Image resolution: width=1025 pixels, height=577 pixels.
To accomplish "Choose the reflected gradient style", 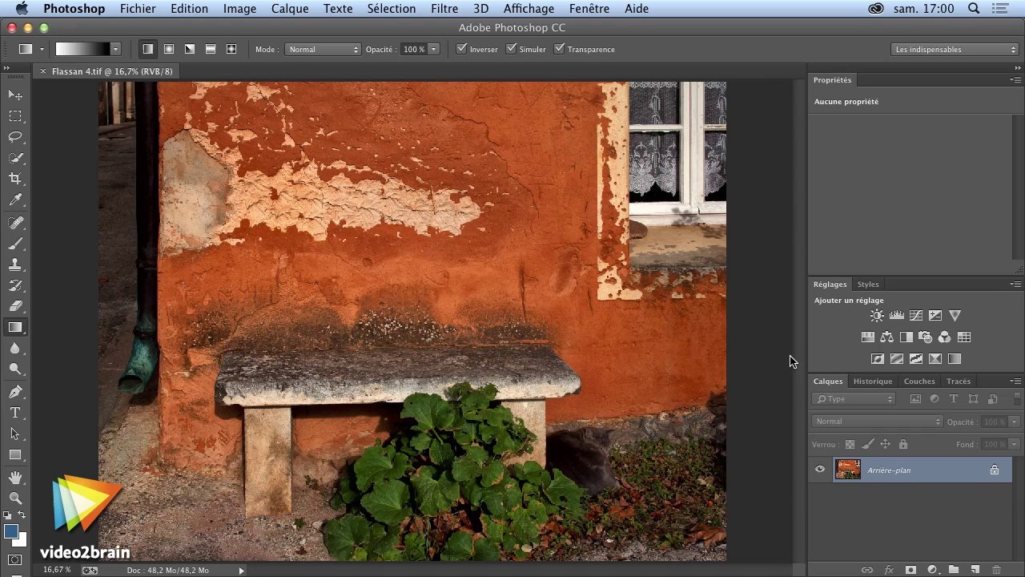I will [x=211, y=49].
